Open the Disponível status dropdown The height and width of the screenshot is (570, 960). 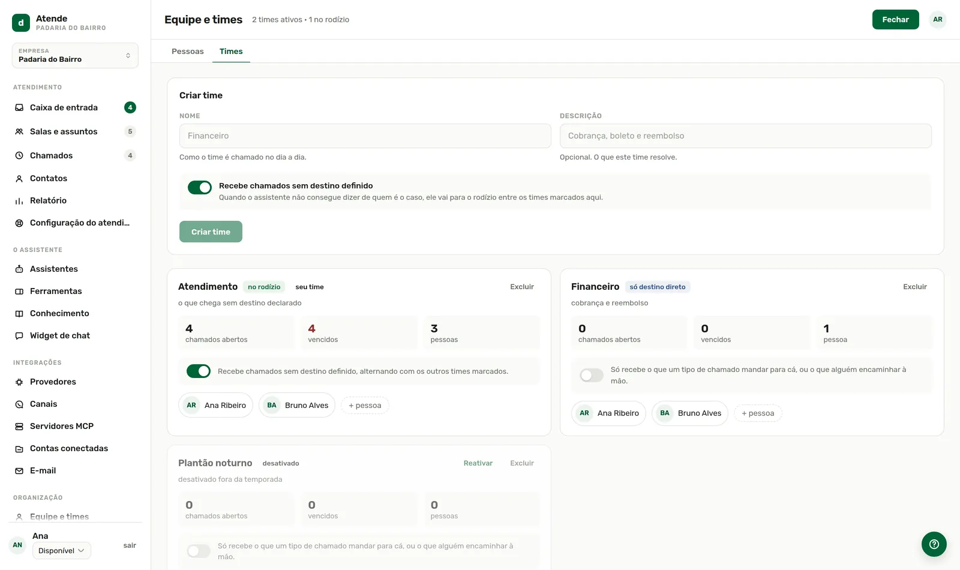coord(62,550)
